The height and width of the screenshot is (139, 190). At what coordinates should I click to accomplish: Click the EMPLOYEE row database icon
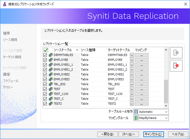(50, 60)
